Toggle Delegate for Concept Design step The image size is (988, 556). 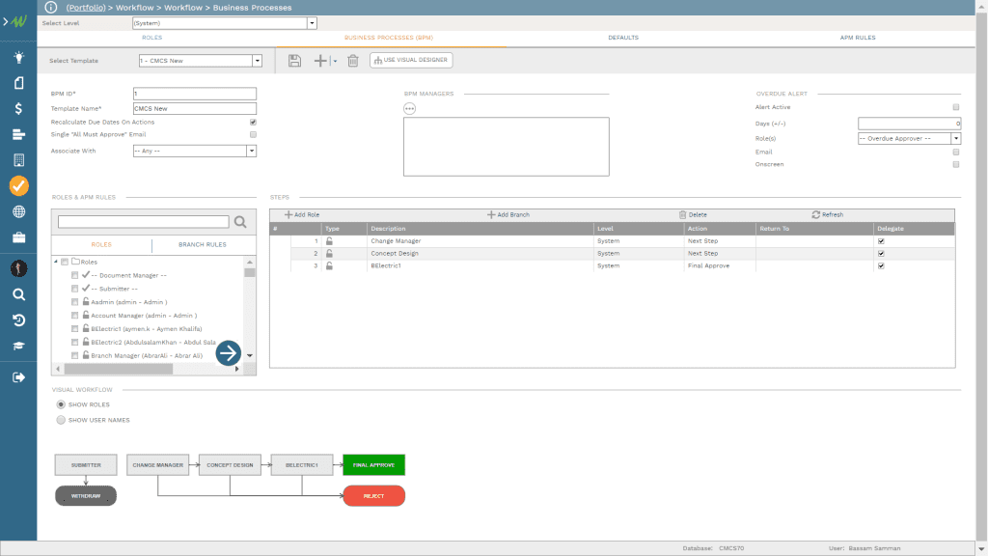click(x=881, y=254)
